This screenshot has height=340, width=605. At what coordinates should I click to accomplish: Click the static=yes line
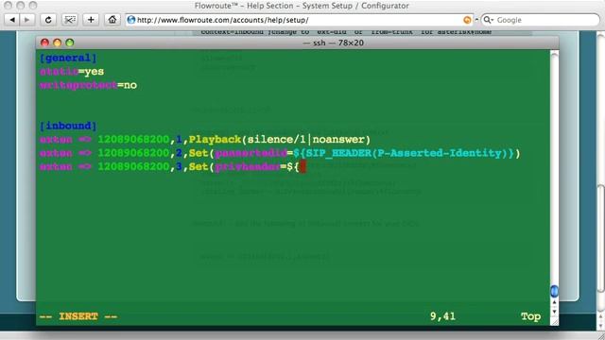click(x=72, y=72)
